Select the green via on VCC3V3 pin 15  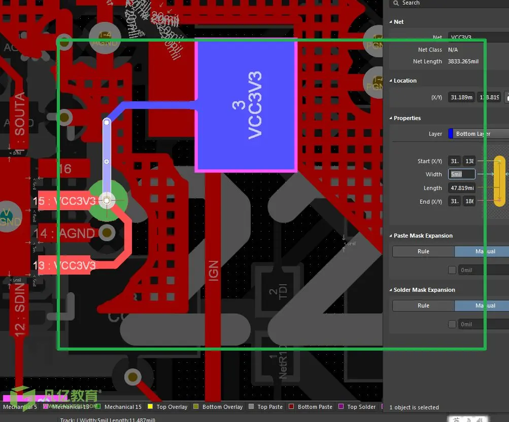107,201
